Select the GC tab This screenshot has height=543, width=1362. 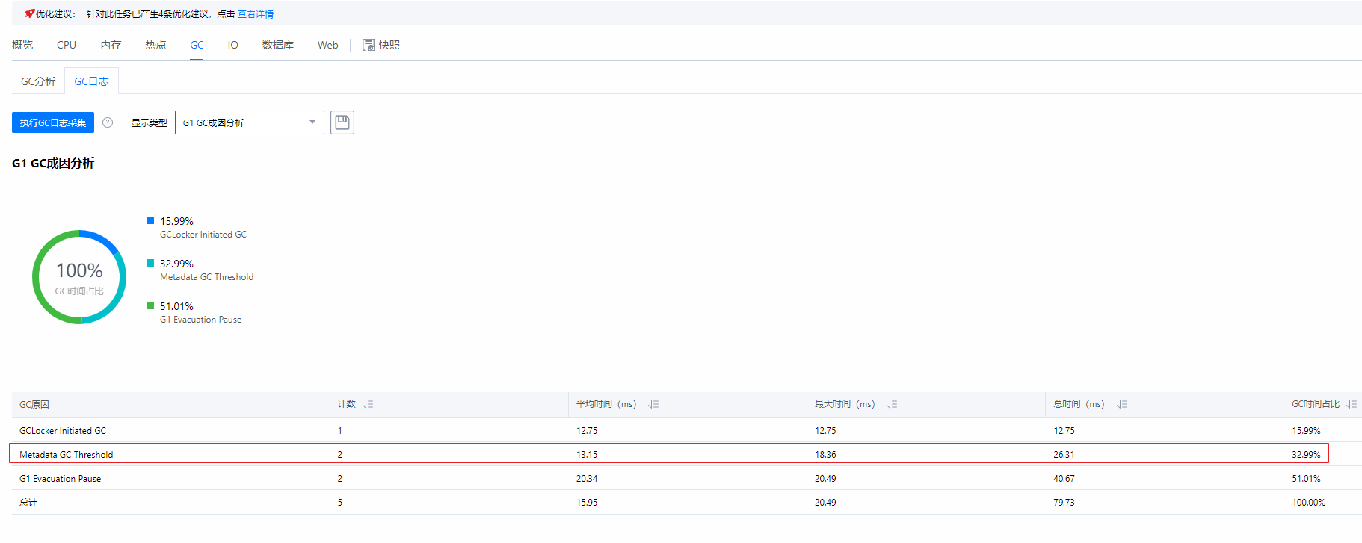(x=197, y=45)
